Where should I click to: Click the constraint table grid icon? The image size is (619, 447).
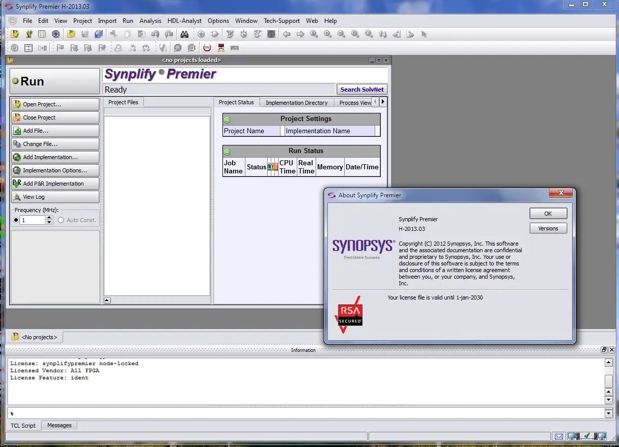[42, 35]
